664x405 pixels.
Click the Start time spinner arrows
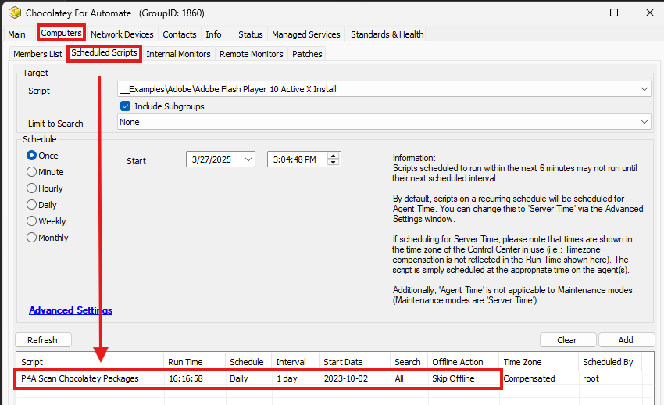pos(334,159)
